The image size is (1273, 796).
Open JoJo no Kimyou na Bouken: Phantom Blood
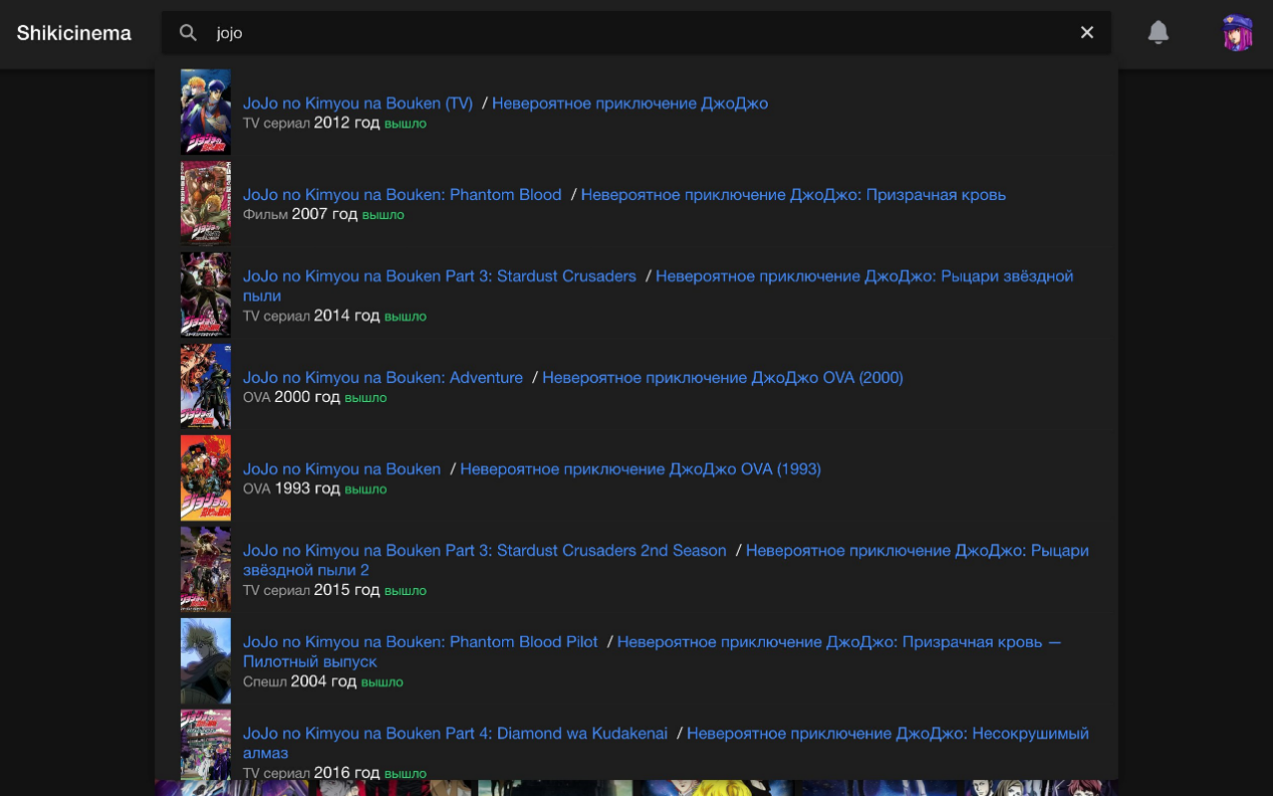[x=403, y=195]
